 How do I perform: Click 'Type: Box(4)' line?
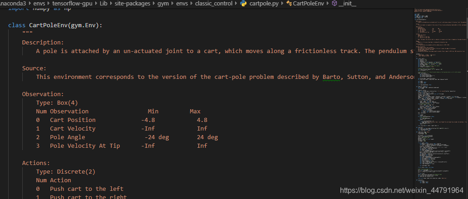pyautogui.click(x=57, y=103)
